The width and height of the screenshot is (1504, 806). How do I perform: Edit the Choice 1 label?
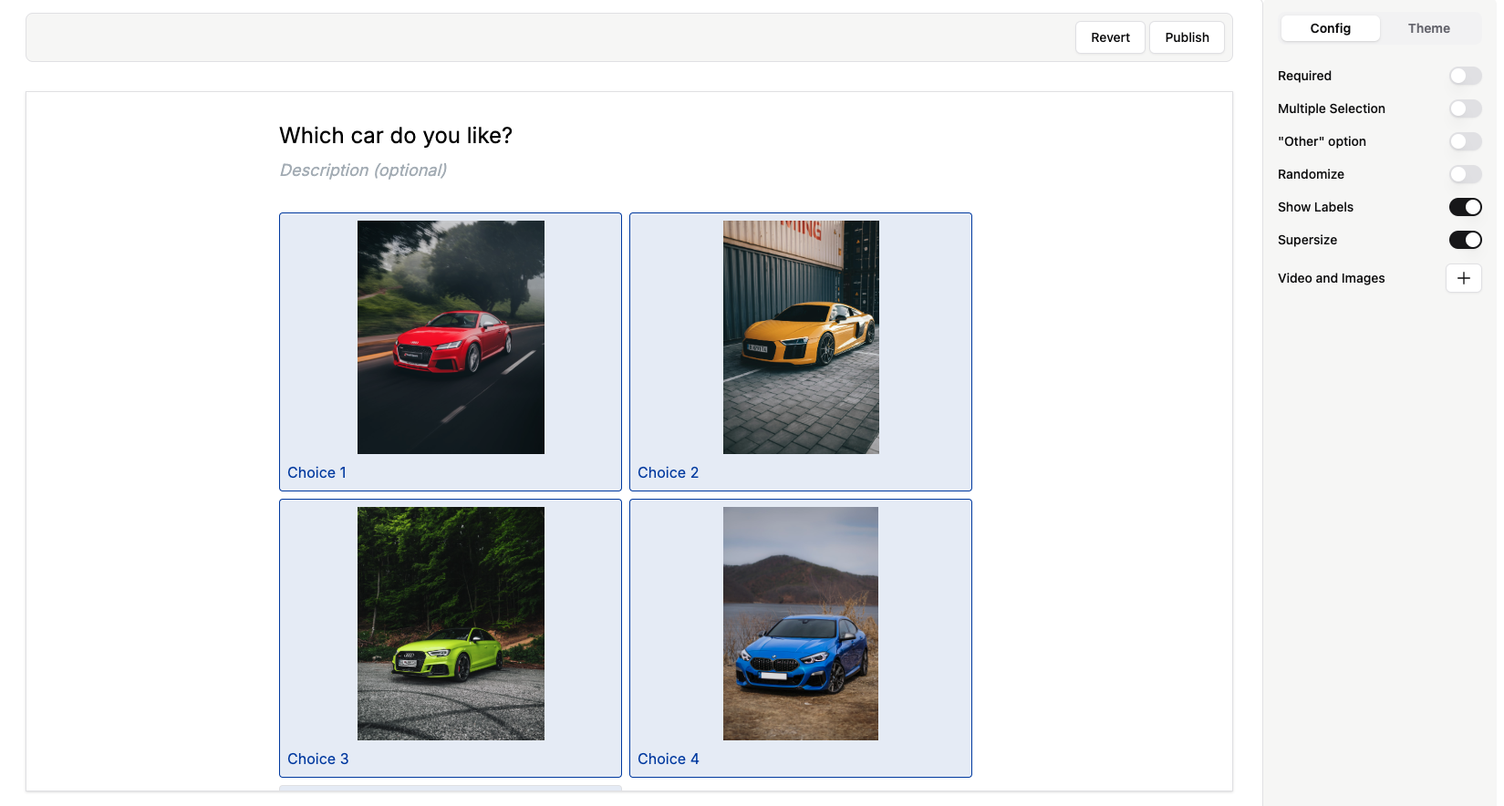pos(316,472)
